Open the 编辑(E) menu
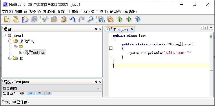215x106 pixels. (x=21, y=12)
